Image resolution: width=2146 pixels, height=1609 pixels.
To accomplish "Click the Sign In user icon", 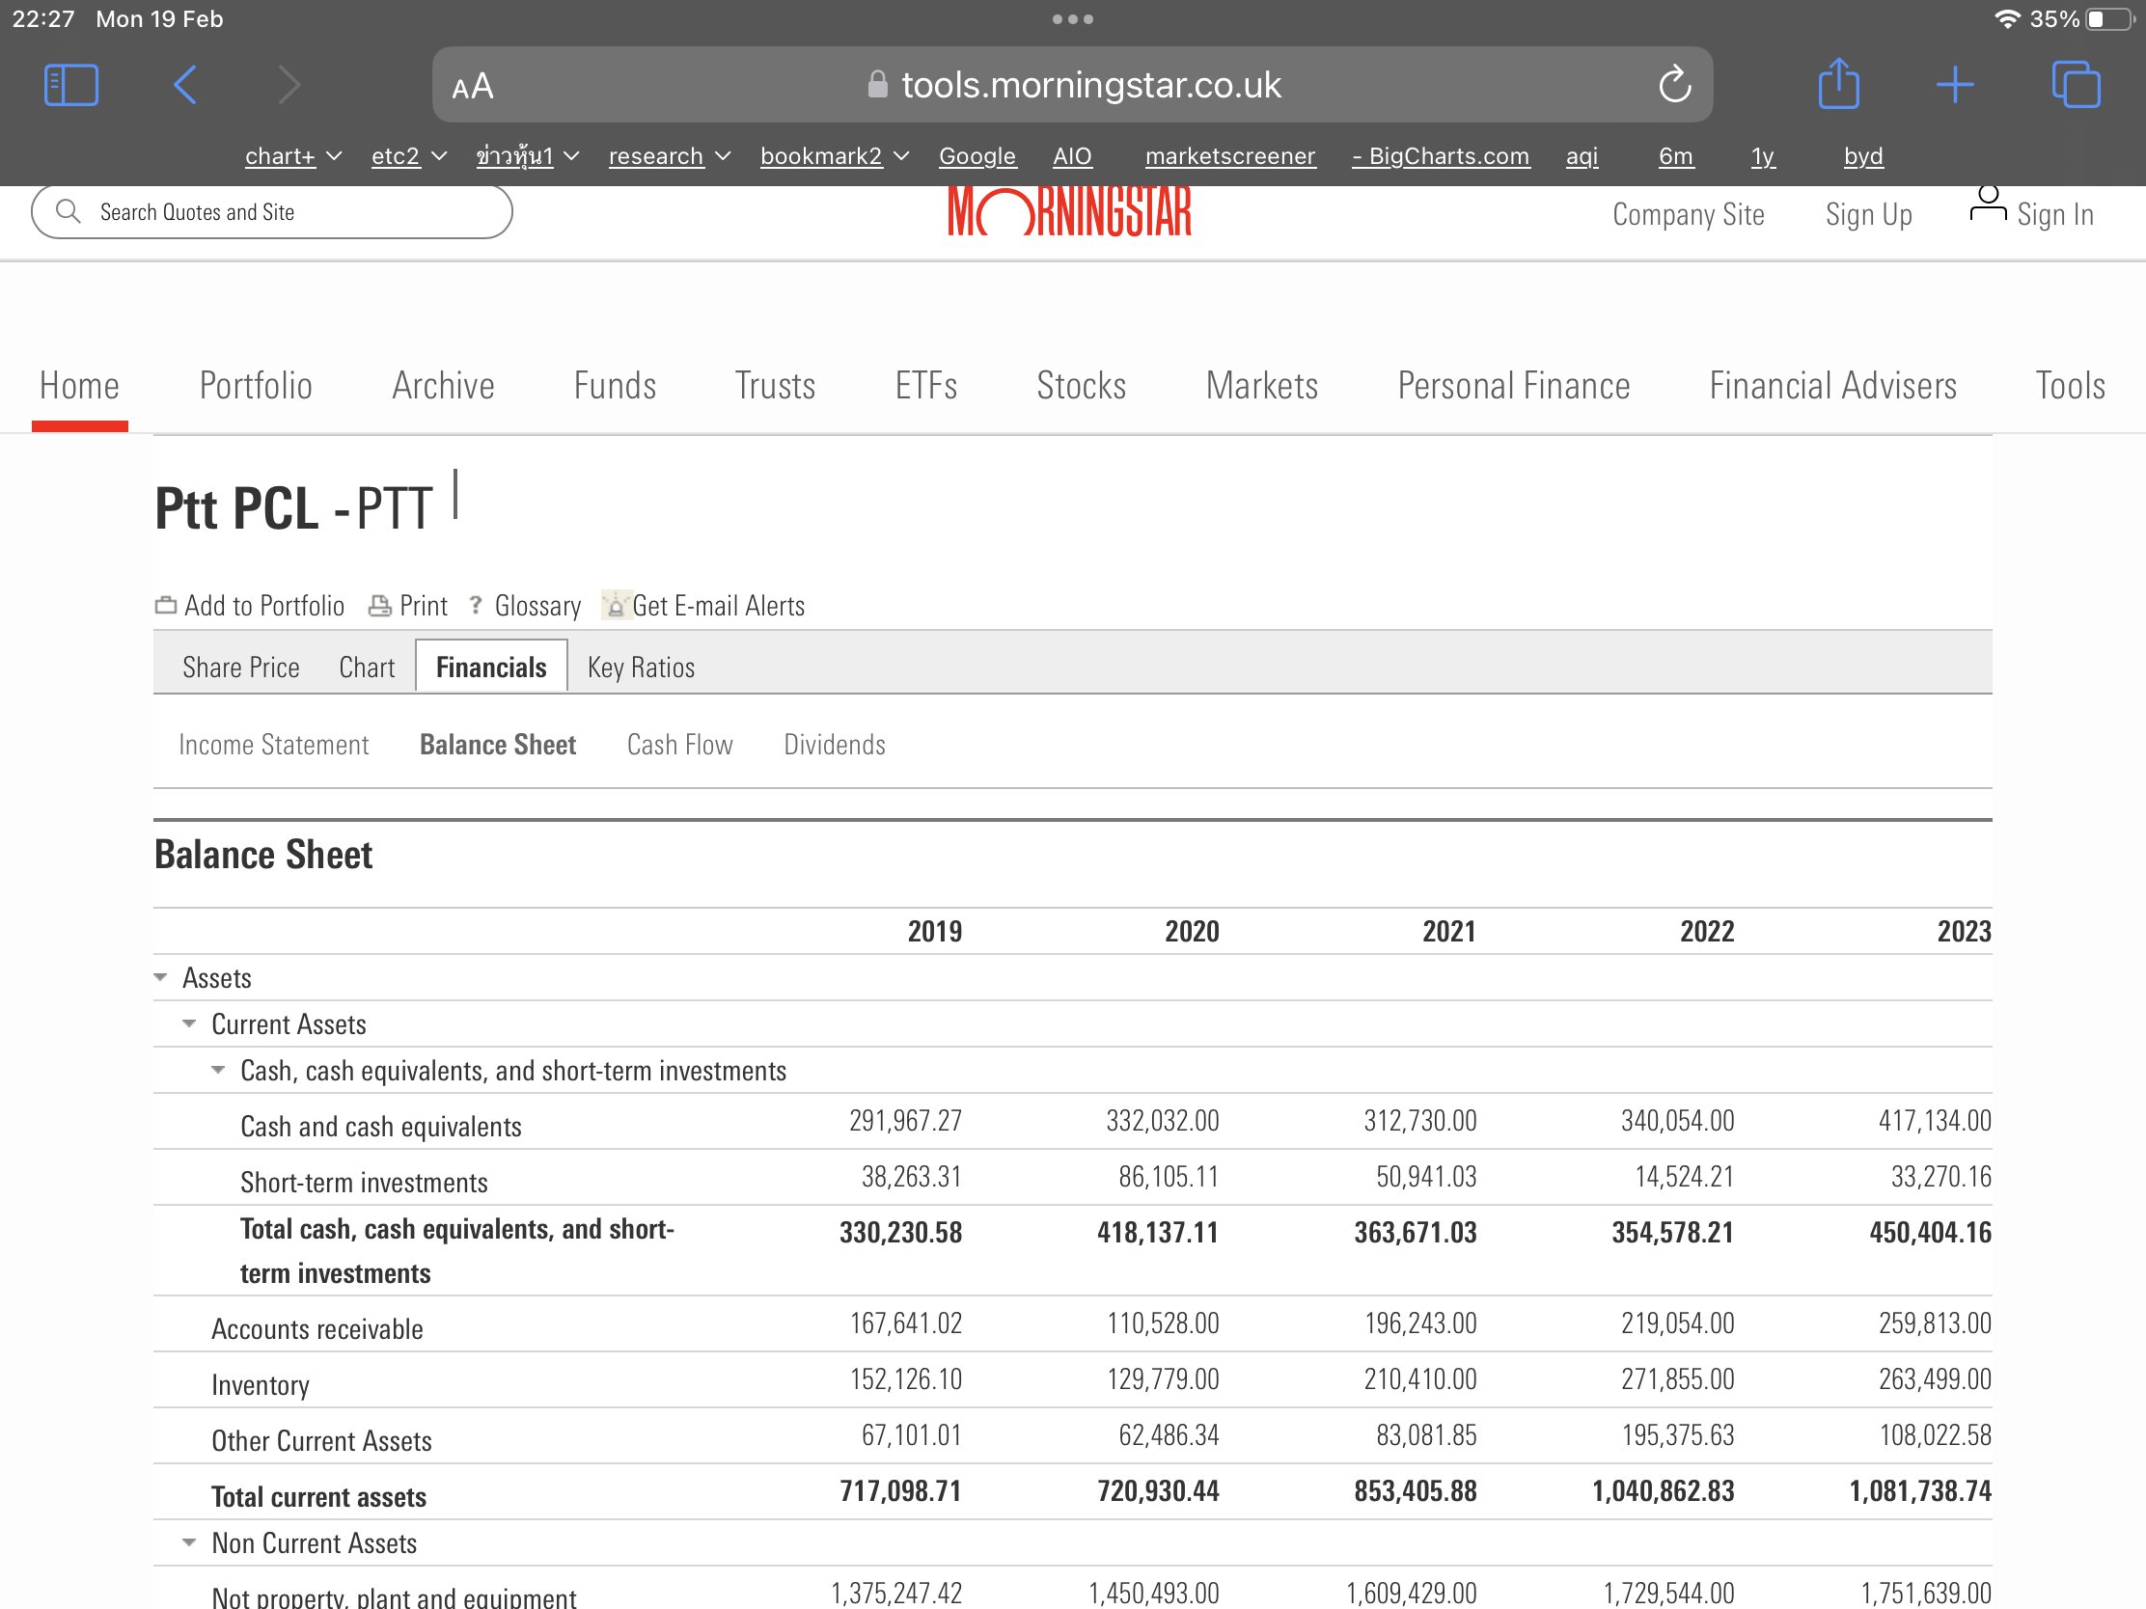I will [x=1988, y=205].
